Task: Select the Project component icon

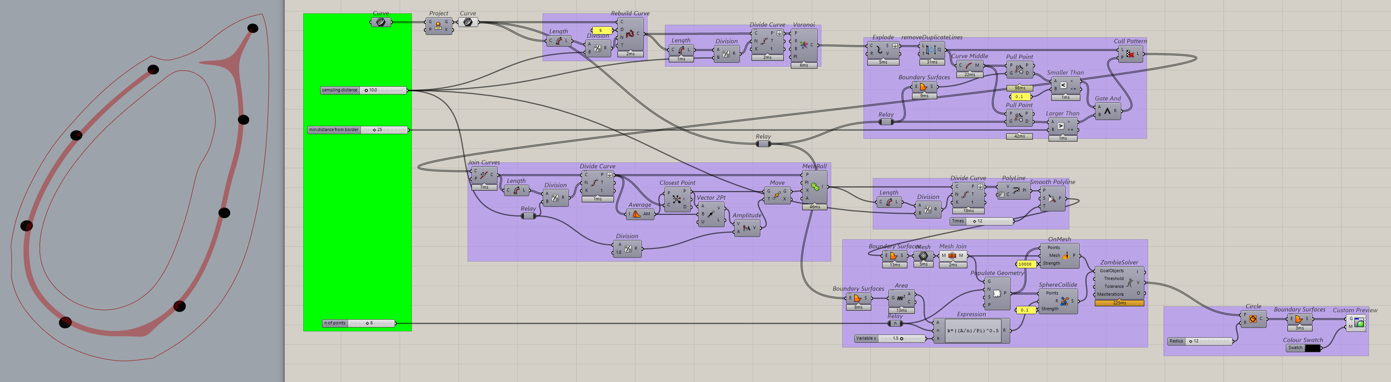Action: click(x=438, y=25)
